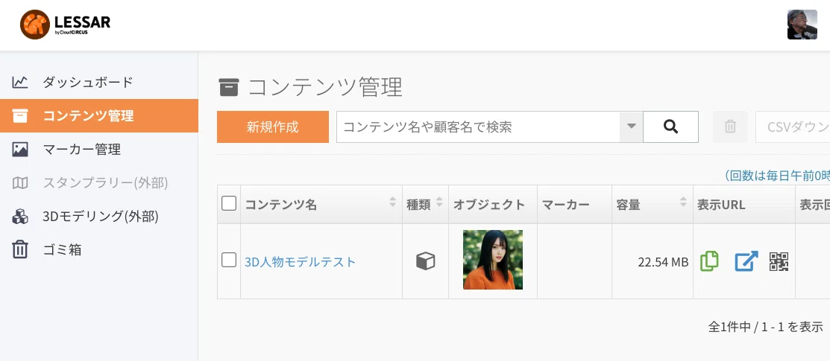Sort by コンテンツ名 column arrows

click(393, 202)
